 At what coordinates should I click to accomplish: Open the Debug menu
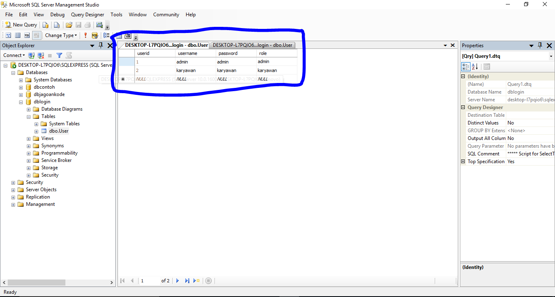click(x=57, y=15)
